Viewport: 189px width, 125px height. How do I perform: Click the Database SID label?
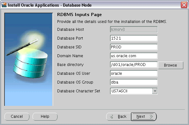click(69, 47)
